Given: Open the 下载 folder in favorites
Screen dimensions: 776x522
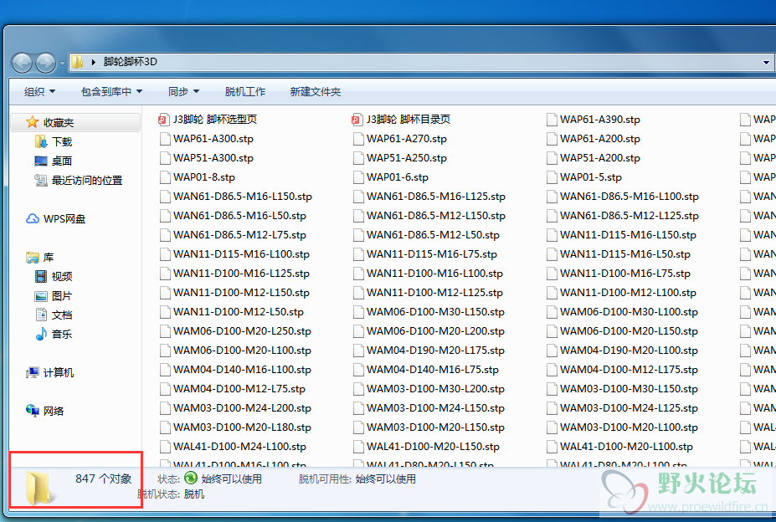Looking at the screenshot, I should coord(54,142).
